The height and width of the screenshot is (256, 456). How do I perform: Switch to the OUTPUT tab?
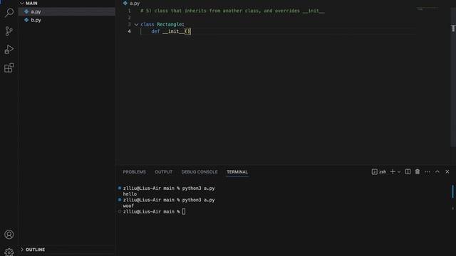[163, 172]
